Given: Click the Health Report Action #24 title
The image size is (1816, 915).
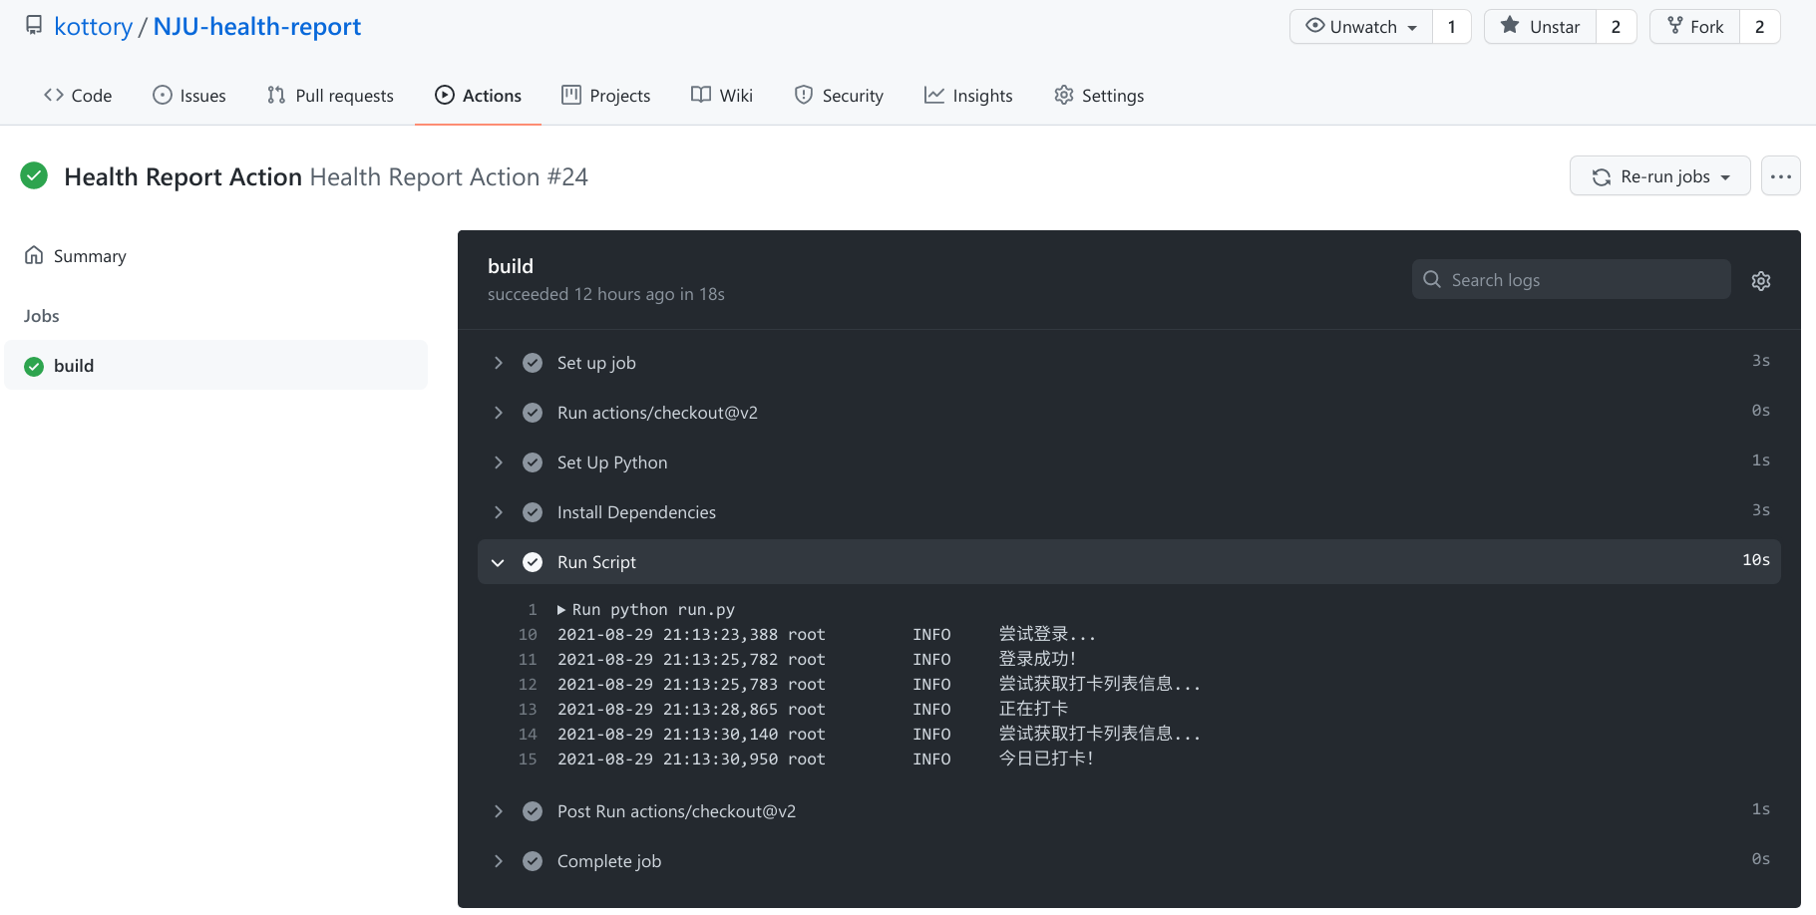Looking at the screenshot, I should 449,176.
